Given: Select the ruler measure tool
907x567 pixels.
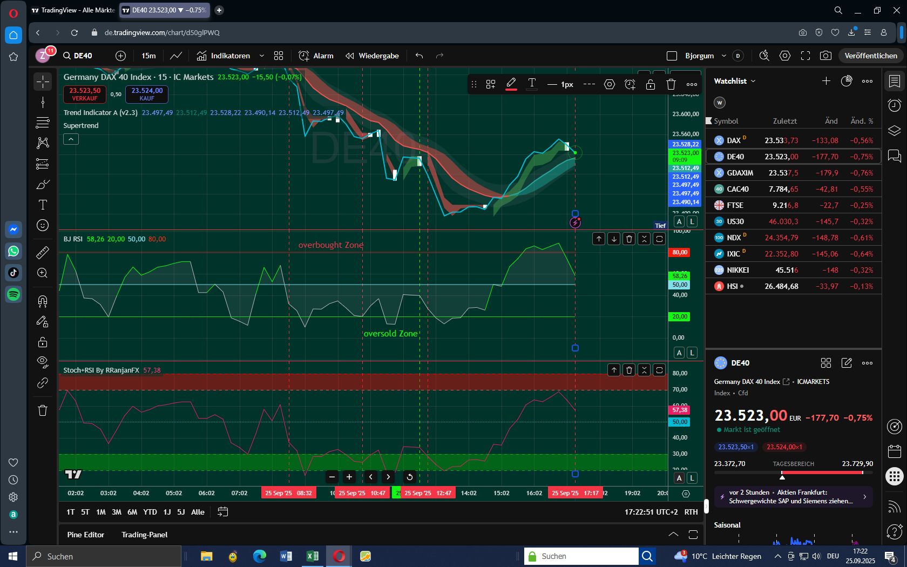Looking at the screenshot, I should pyautogui.click(x=43, y=252).
